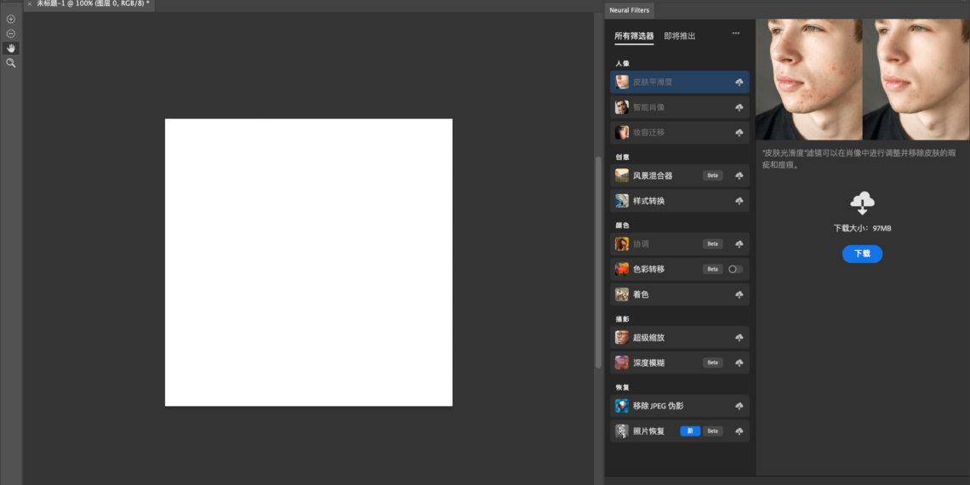Download cloud icon for 皮肤平滑度
Image resolution: width=970 pixels, height=485 pixels.
[739, 83]
